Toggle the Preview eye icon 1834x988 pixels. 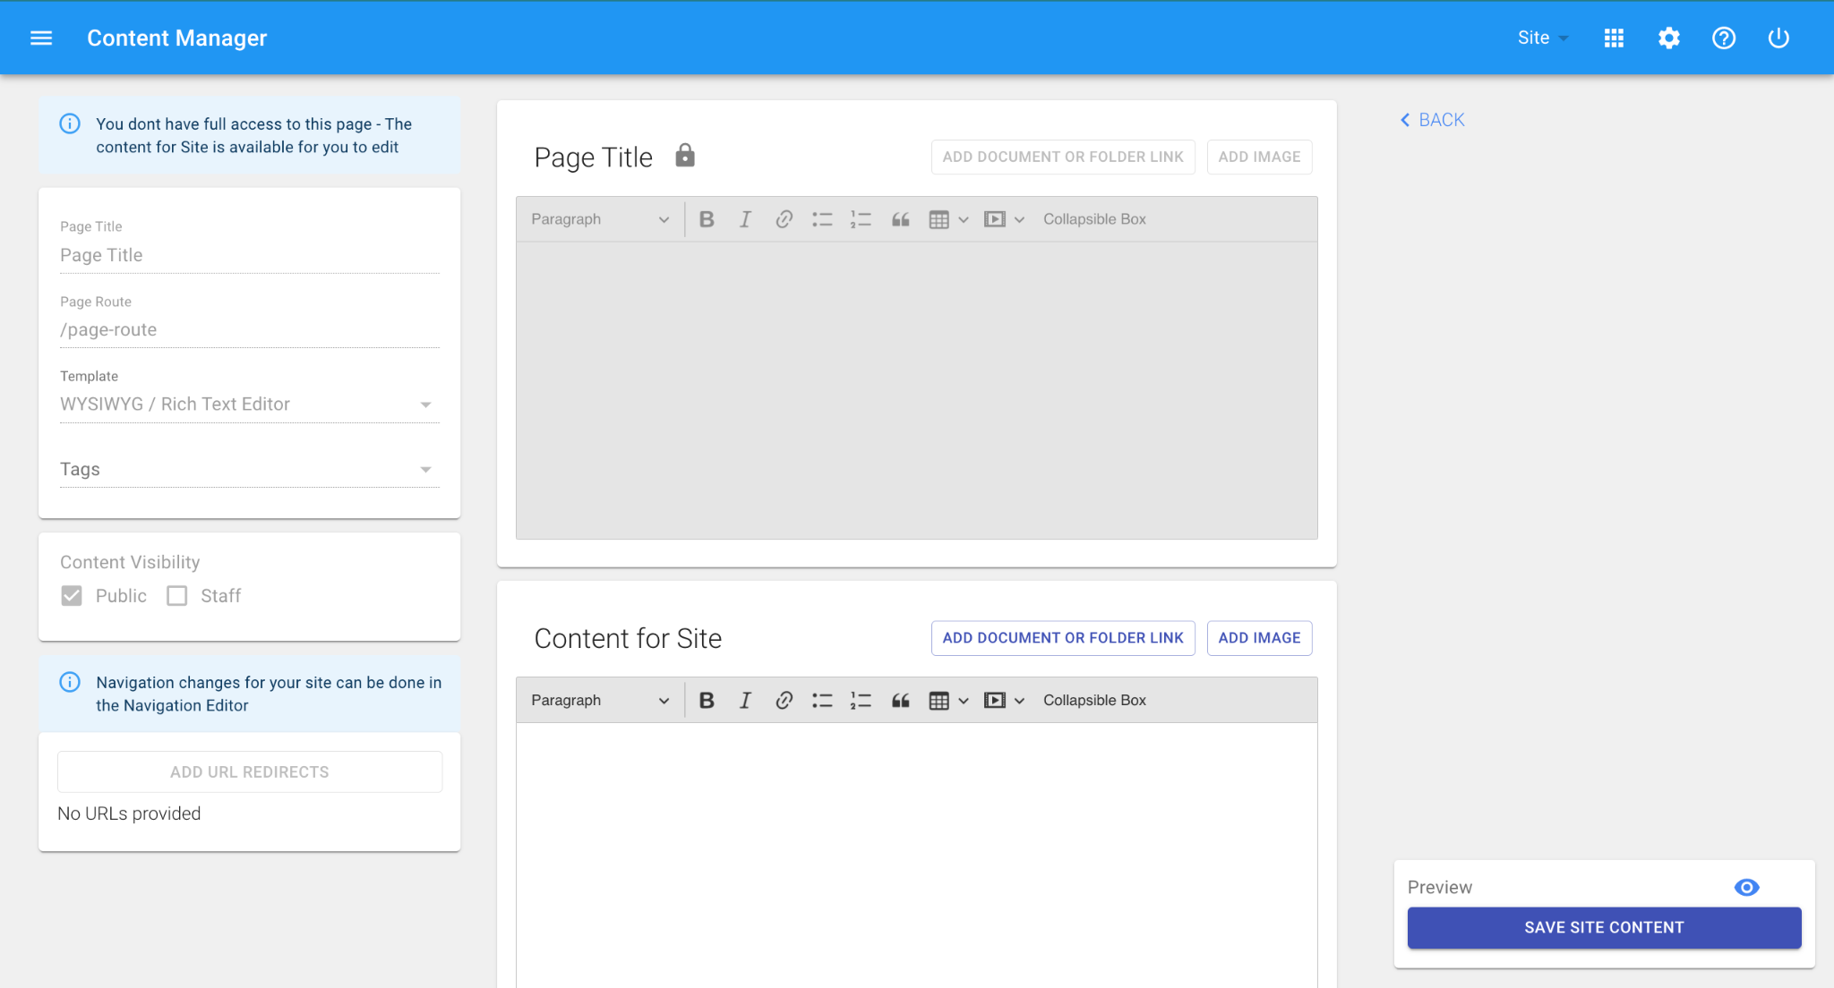[1746, 887]
